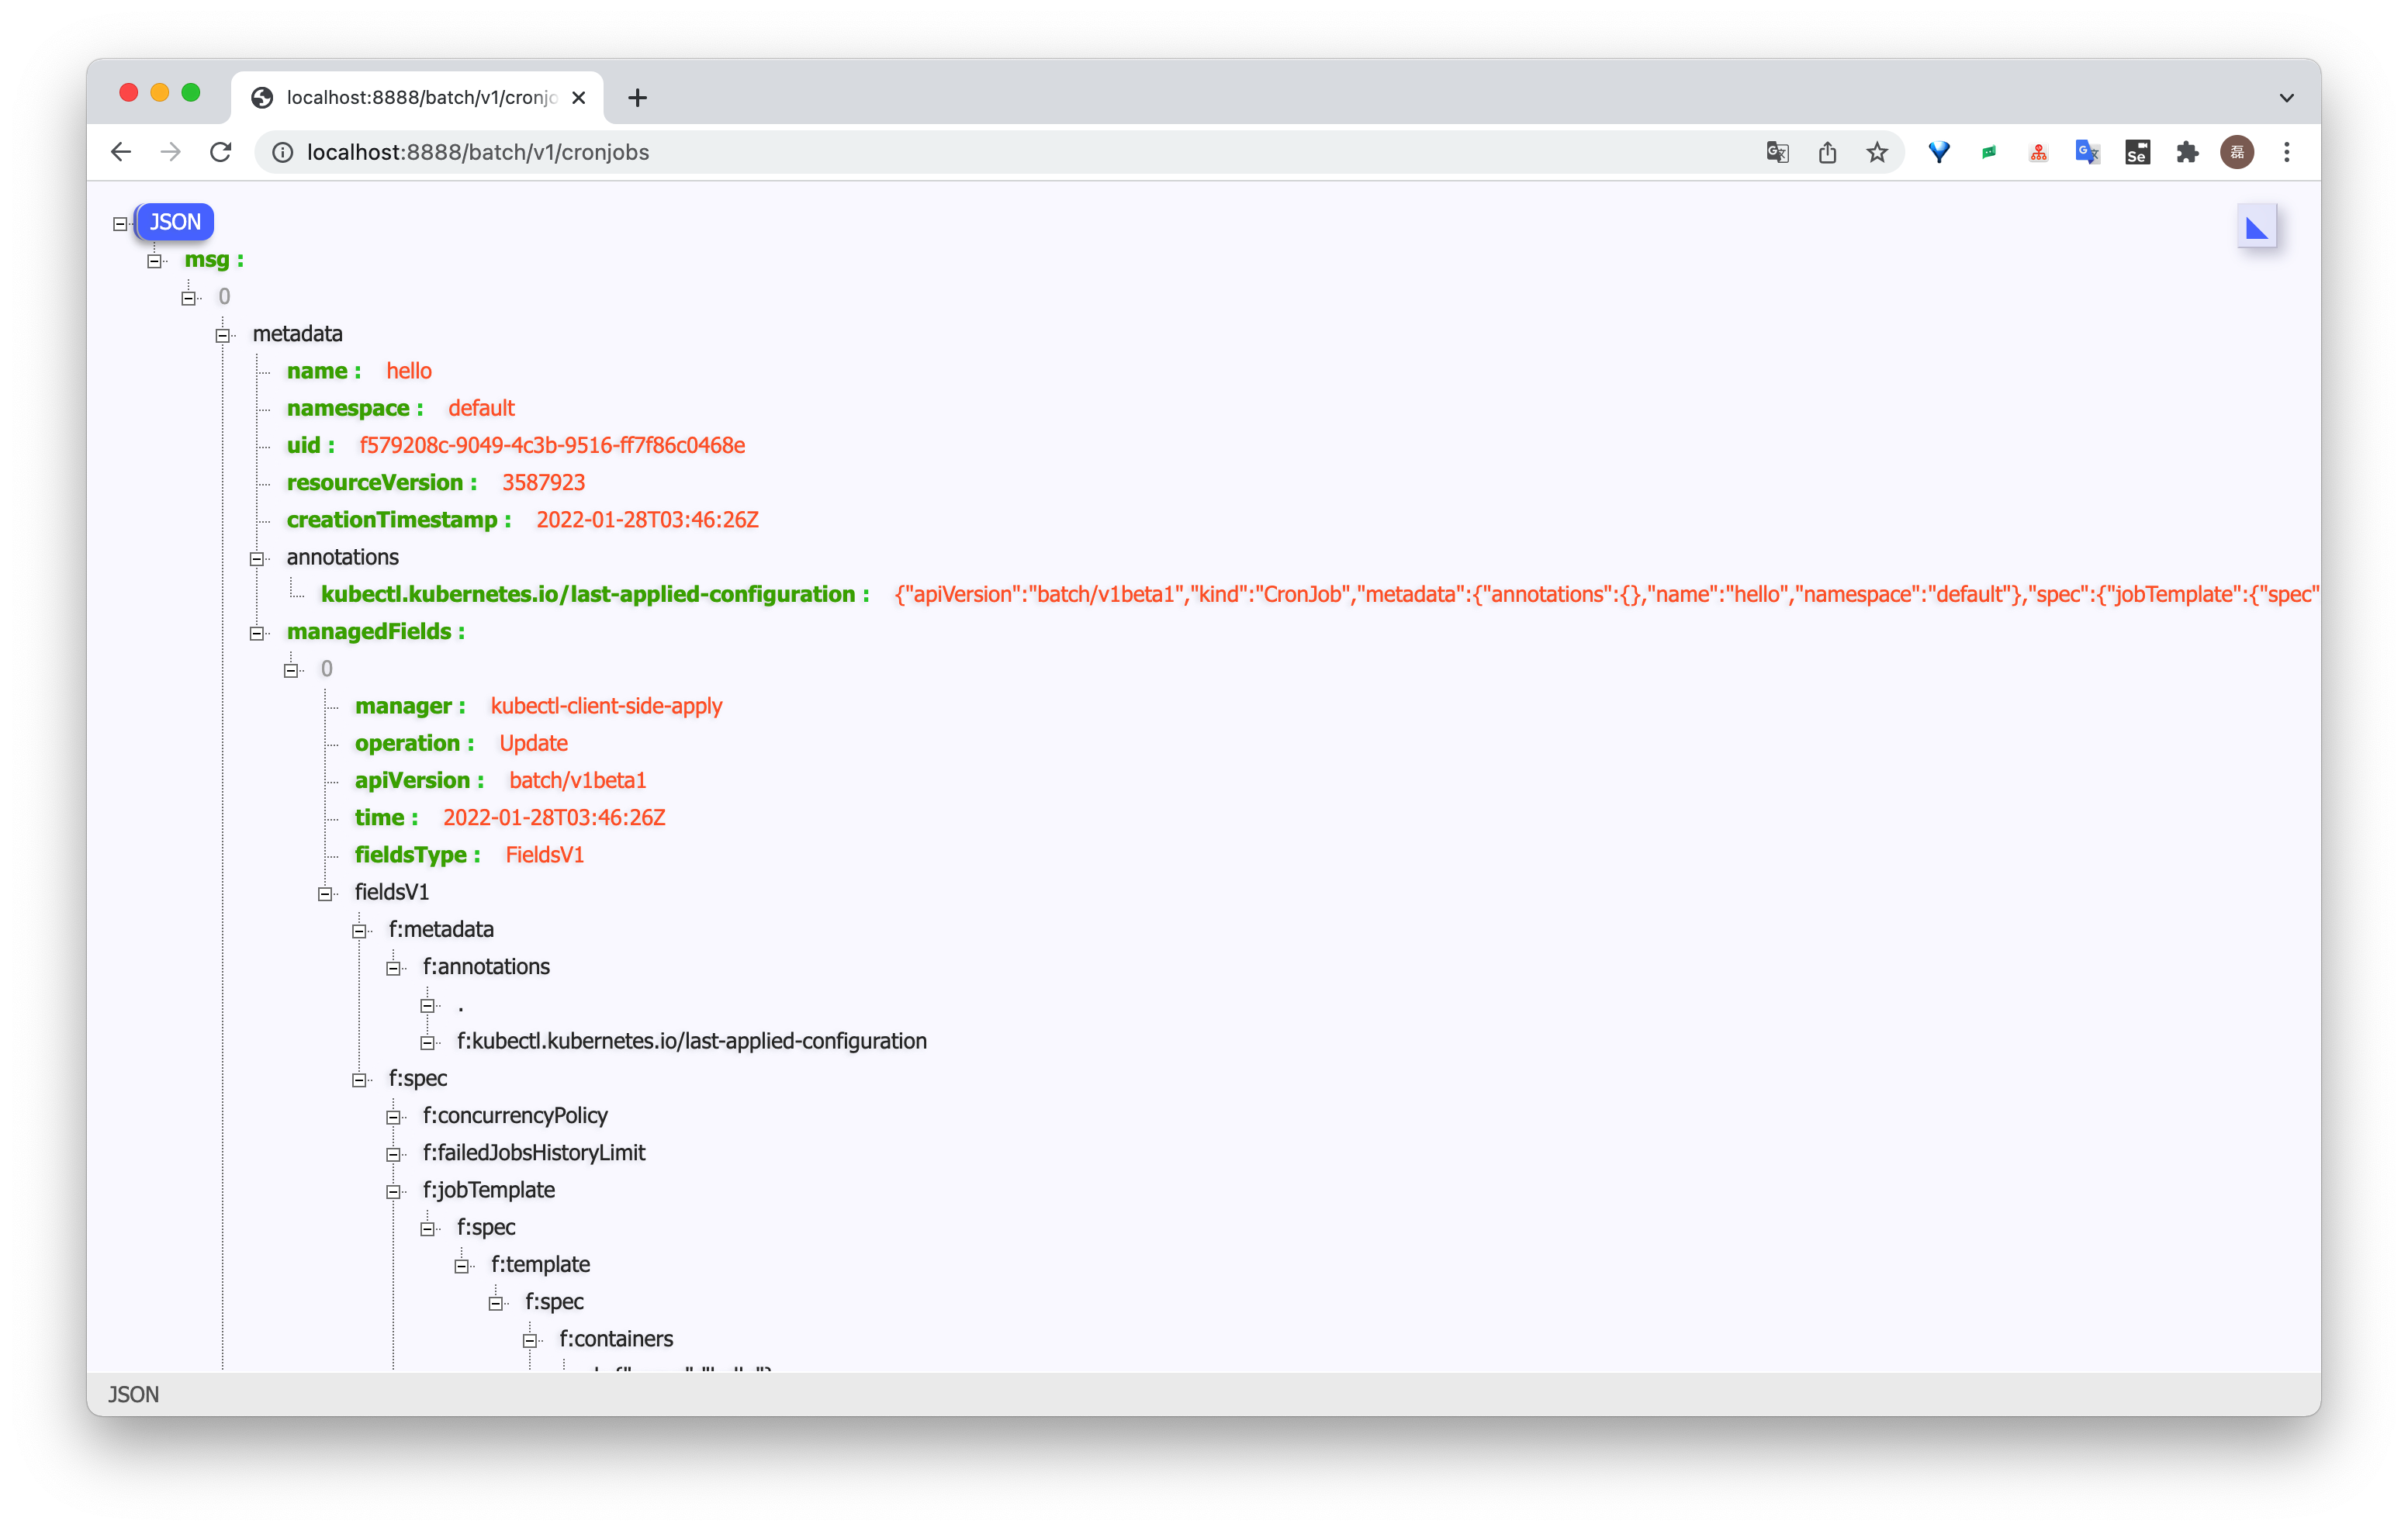Screen dimensions: 2408x1531
Task: Click the share page icon
Action: (1827, 152)
